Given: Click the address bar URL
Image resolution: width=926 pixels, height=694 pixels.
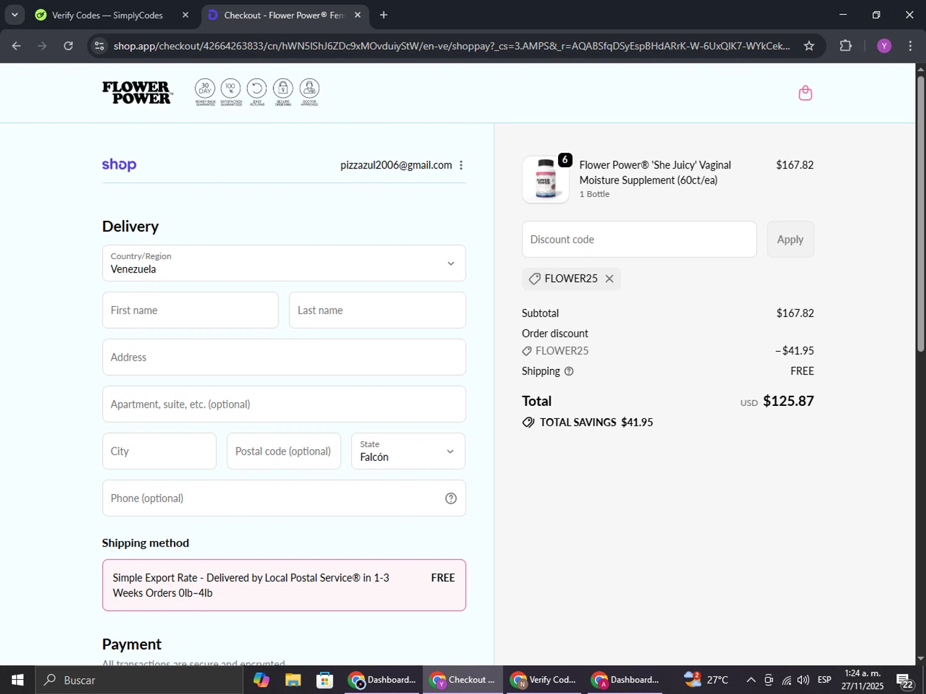Looking at the screenshot, I should [451, 46].
